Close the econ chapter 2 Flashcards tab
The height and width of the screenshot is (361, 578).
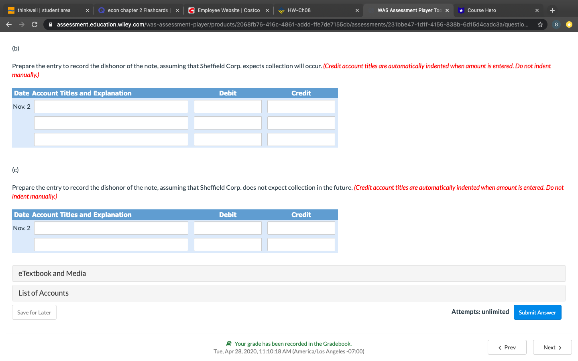pyautogui.click(x=177, y=10)
